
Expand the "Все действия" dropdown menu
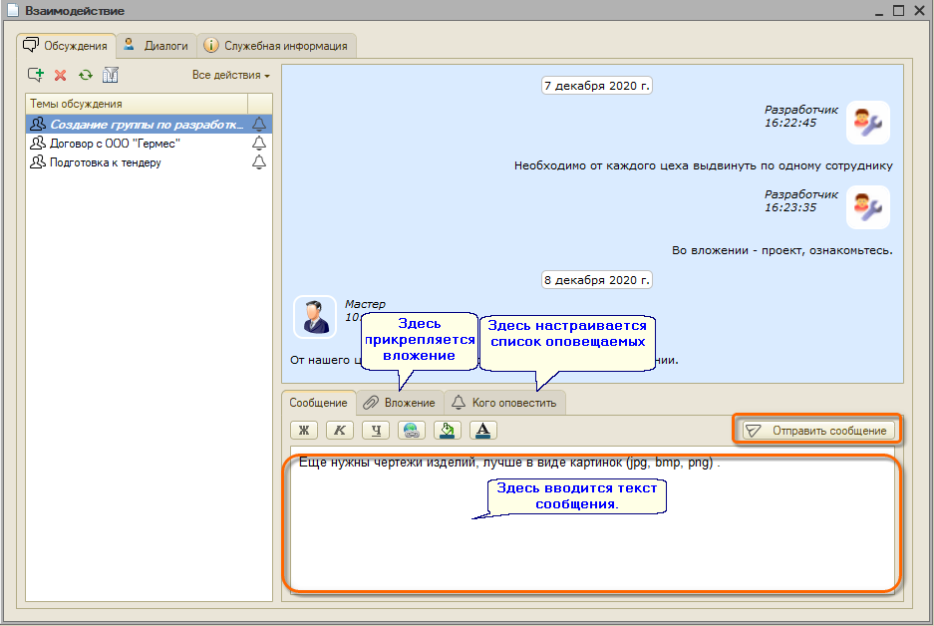[x=231, y=76]
